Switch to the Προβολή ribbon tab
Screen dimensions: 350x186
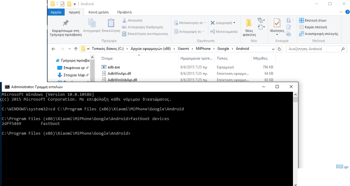coord(124,12)
